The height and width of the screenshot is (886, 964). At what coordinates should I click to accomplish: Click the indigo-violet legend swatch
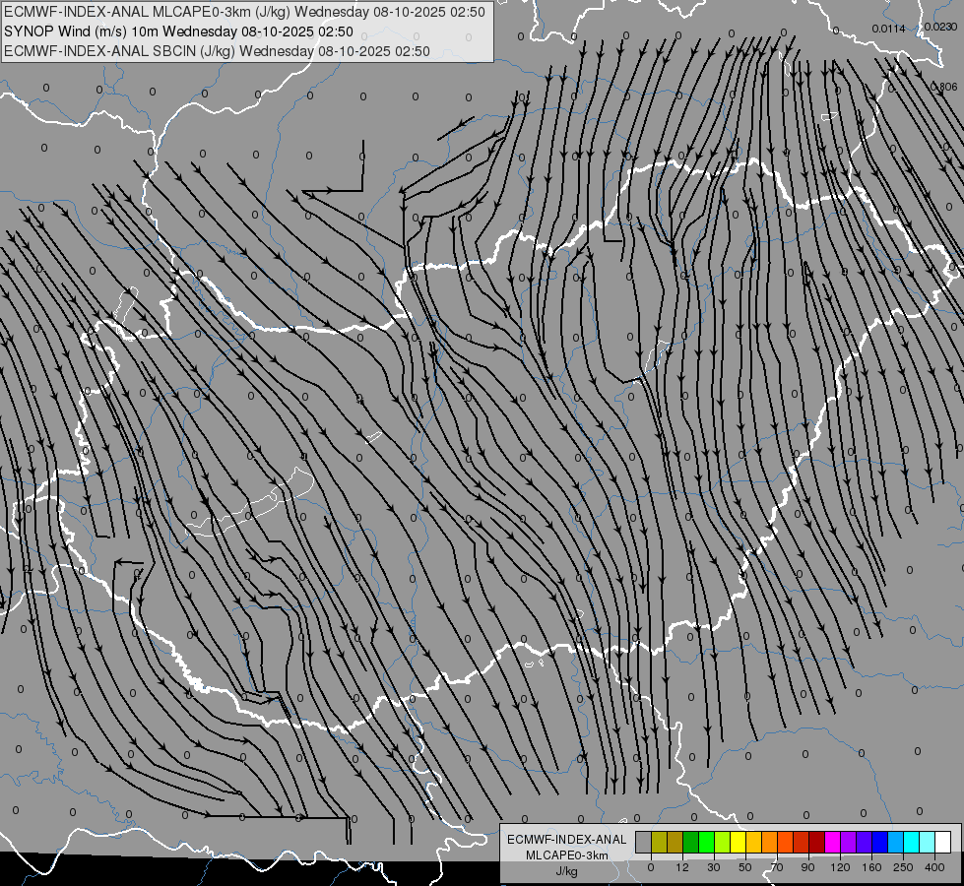click(x=865, y=842)
